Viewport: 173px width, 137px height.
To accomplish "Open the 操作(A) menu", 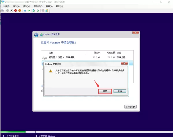I will click(16, 6).
